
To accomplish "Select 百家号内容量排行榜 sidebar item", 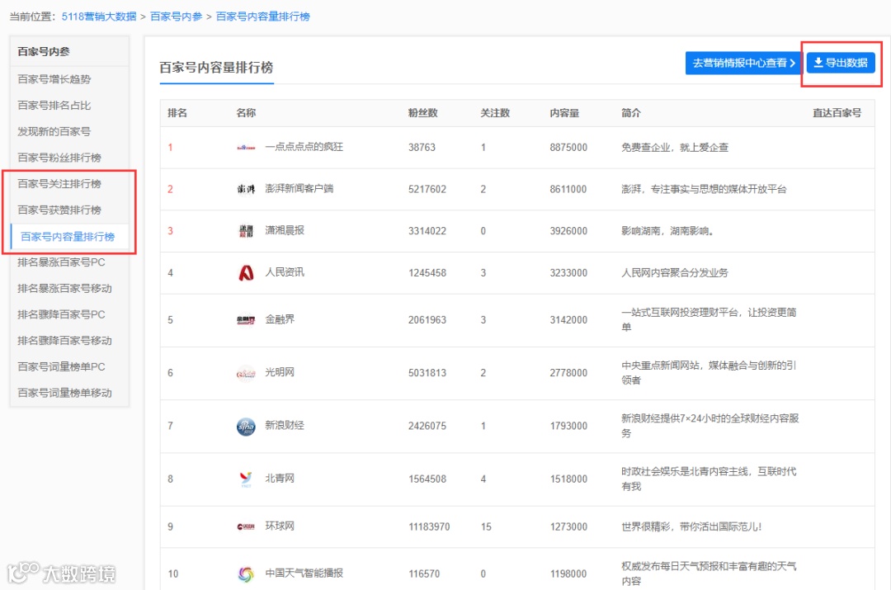I will (x=68, y=237).
